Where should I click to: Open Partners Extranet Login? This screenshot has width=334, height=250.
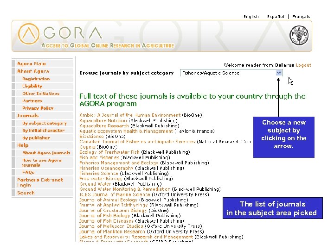[40, 182]
